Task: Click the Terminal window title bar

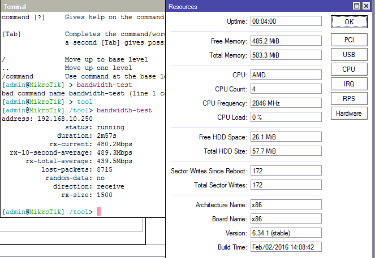Action: [x=83, y=6]
